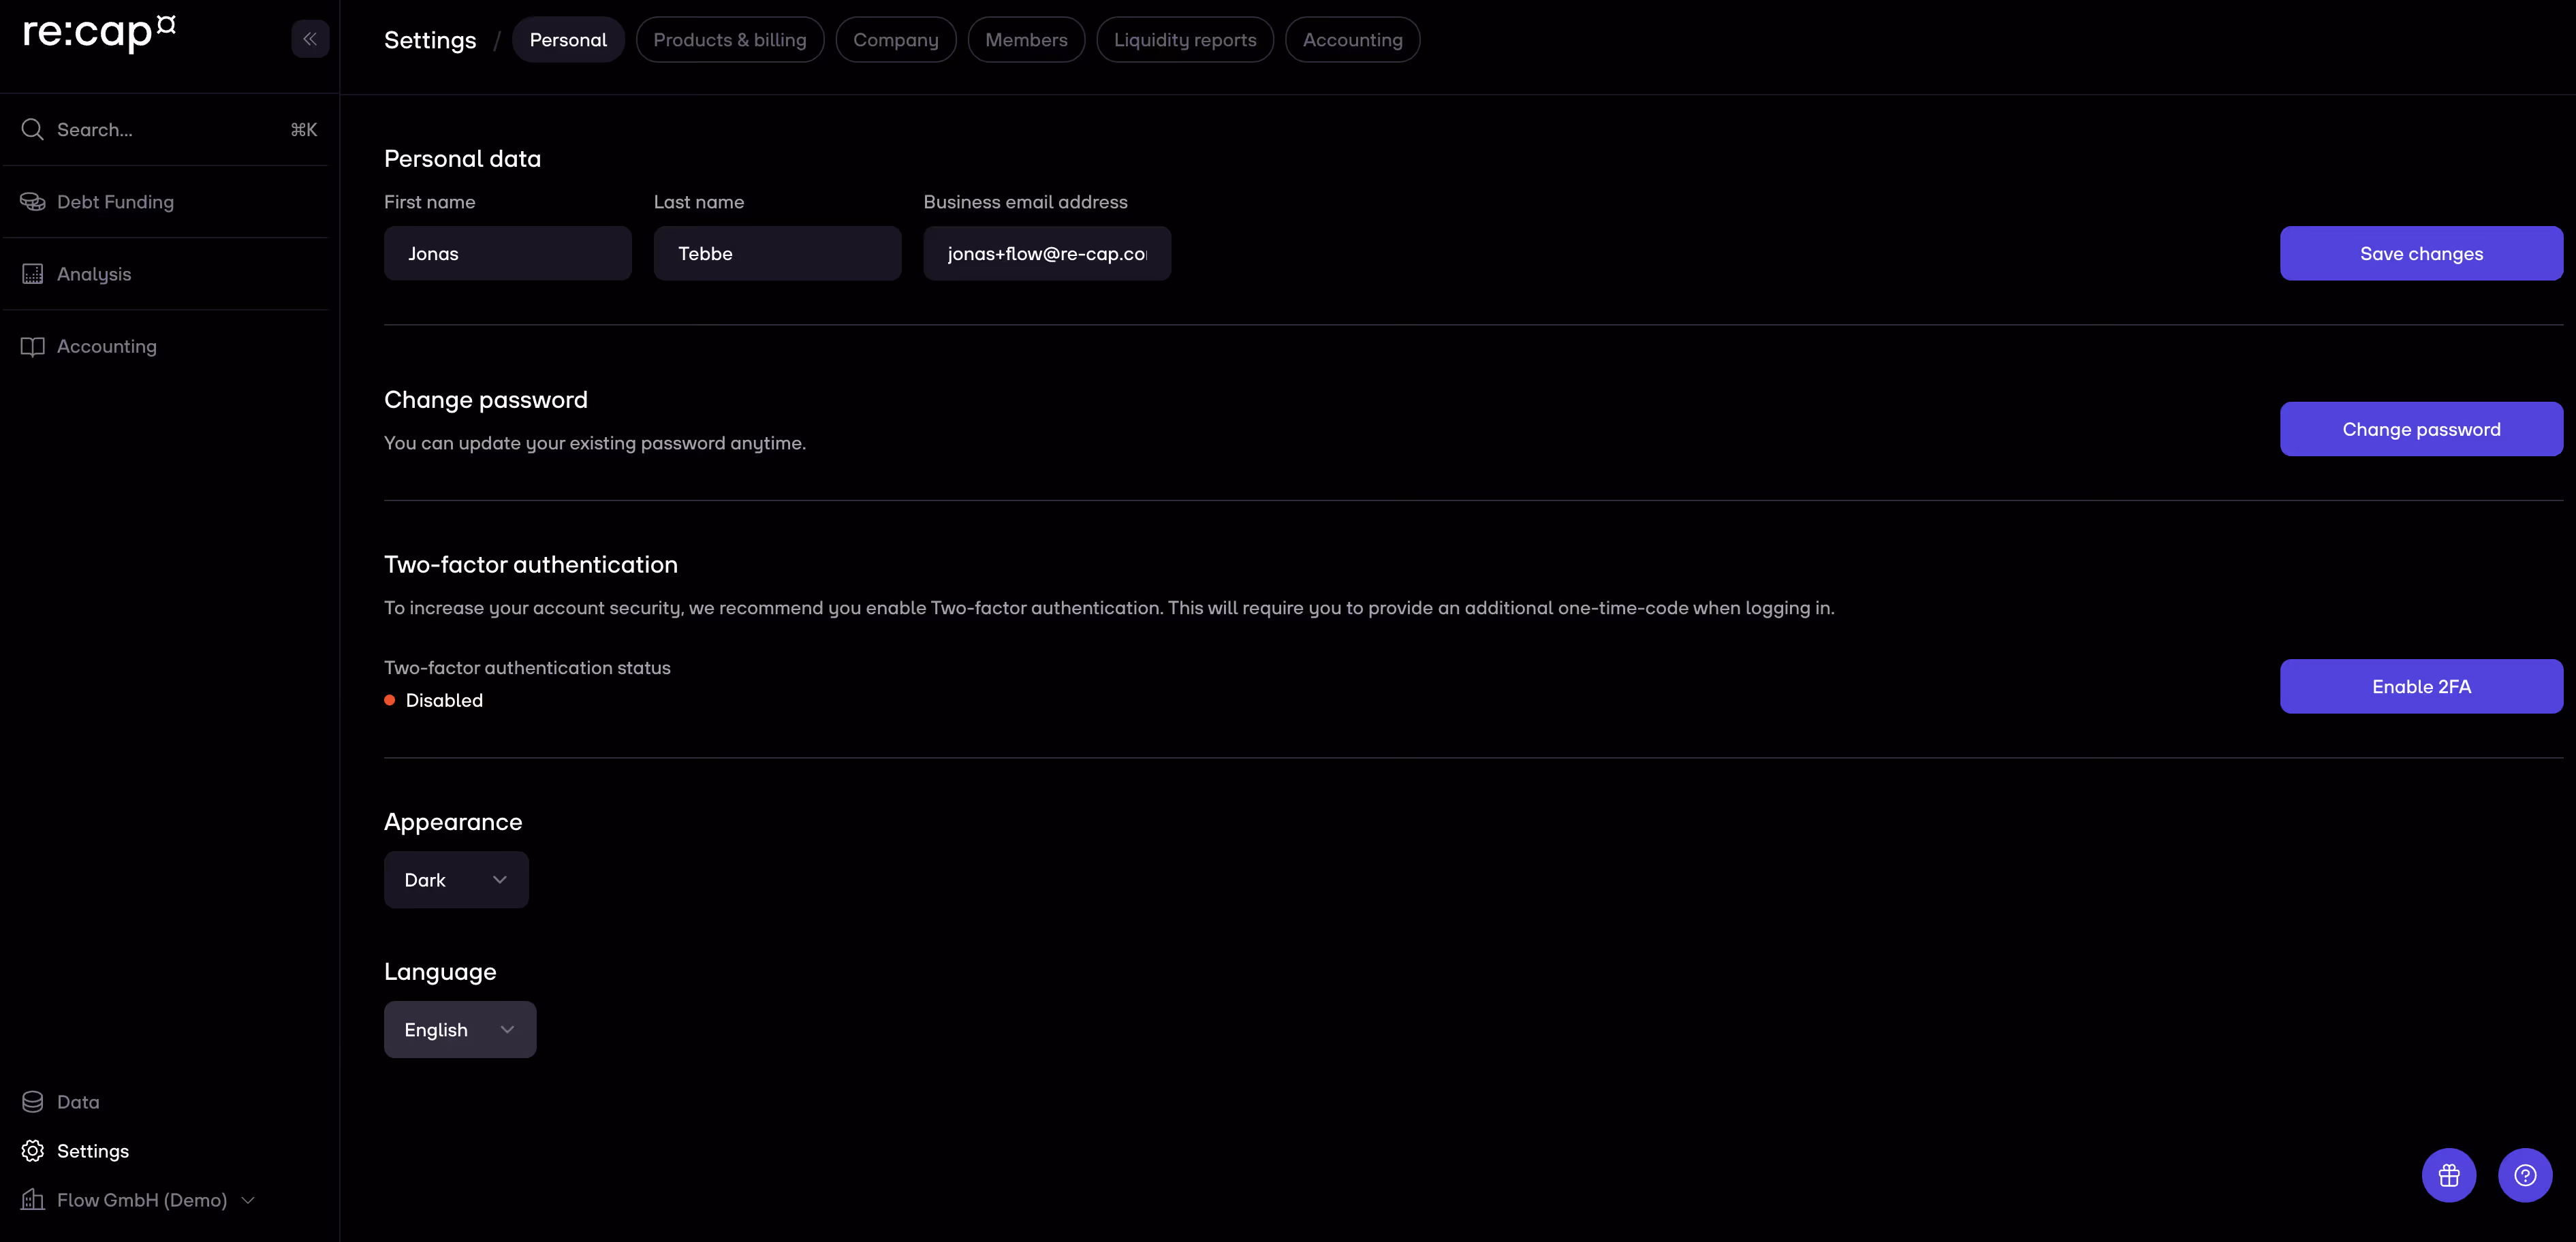
Task: Open the English language dropdown
Action: pos(460,1030)
